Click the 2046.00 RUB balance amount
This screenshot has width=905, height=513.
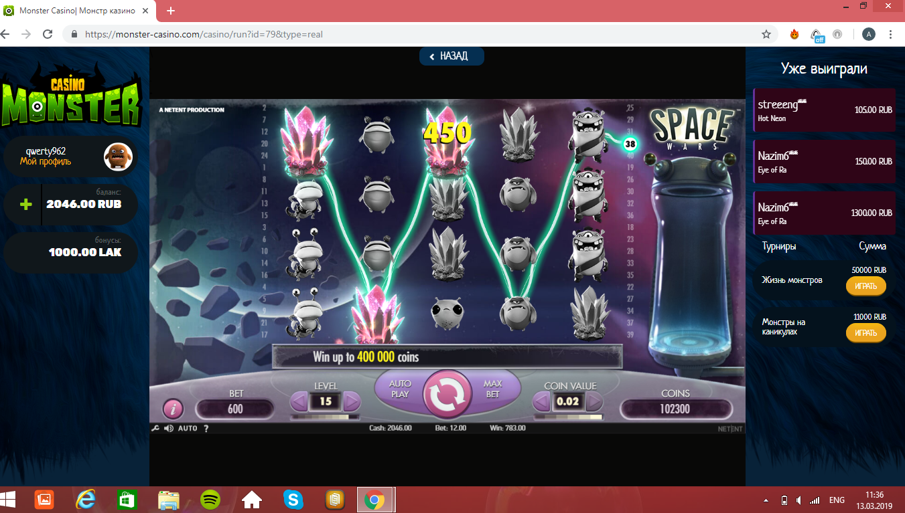(x=84, y=204)
